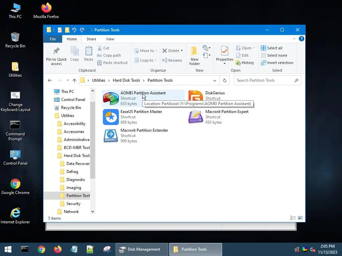The image size is (342, 256).
Task: Select Imaging folder in navigation tree
Action: point(73,188)
